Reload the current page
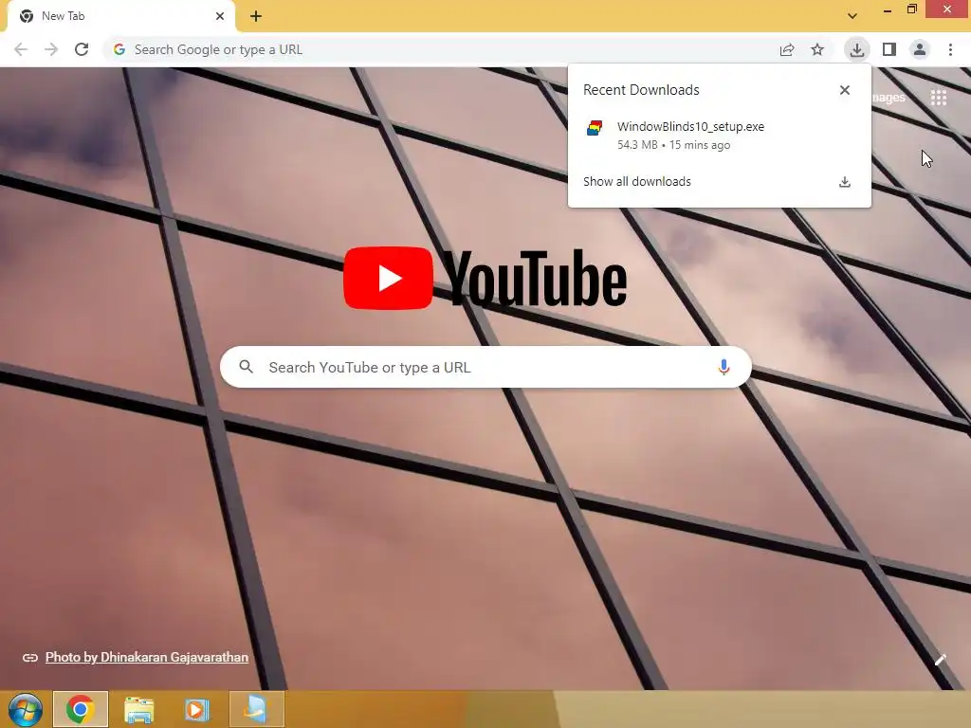 pyautogui.click(x=82, y=49)
